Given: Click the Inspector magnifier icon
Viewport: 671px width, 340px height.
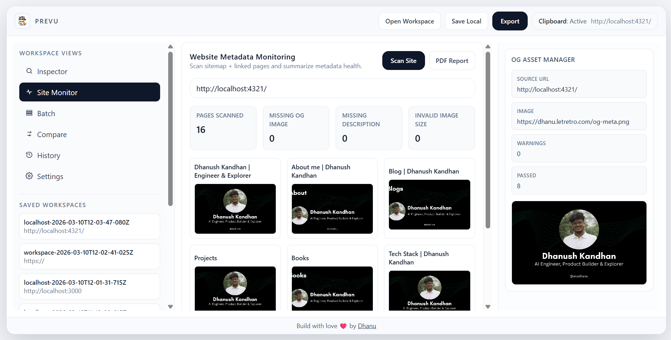Looking at the screenshot, I should [29, 71].
